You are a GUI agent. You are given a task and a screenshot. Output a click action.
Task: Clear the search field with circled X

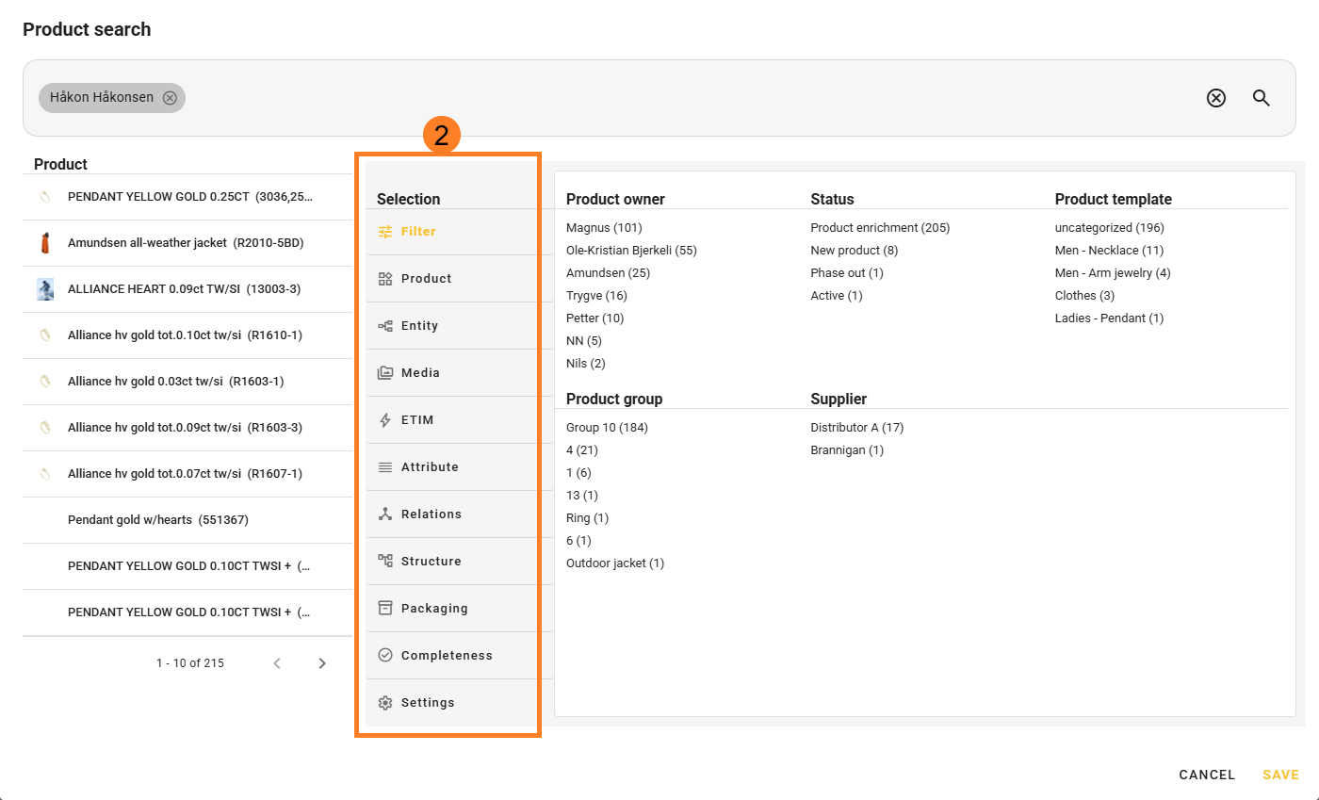(1216, 98)
